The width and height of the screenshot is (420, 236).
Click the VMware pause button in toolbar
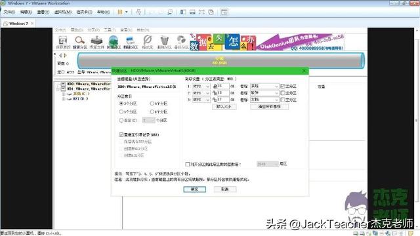pyautogui.click(x=120, y=12)
